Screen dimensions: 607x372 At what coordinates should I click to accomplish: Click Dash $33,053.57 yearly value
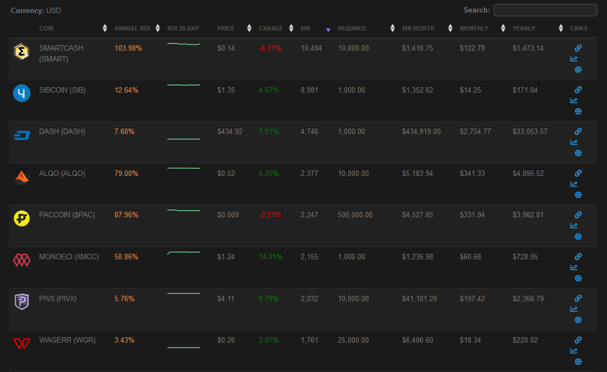(x=530, y=132)
